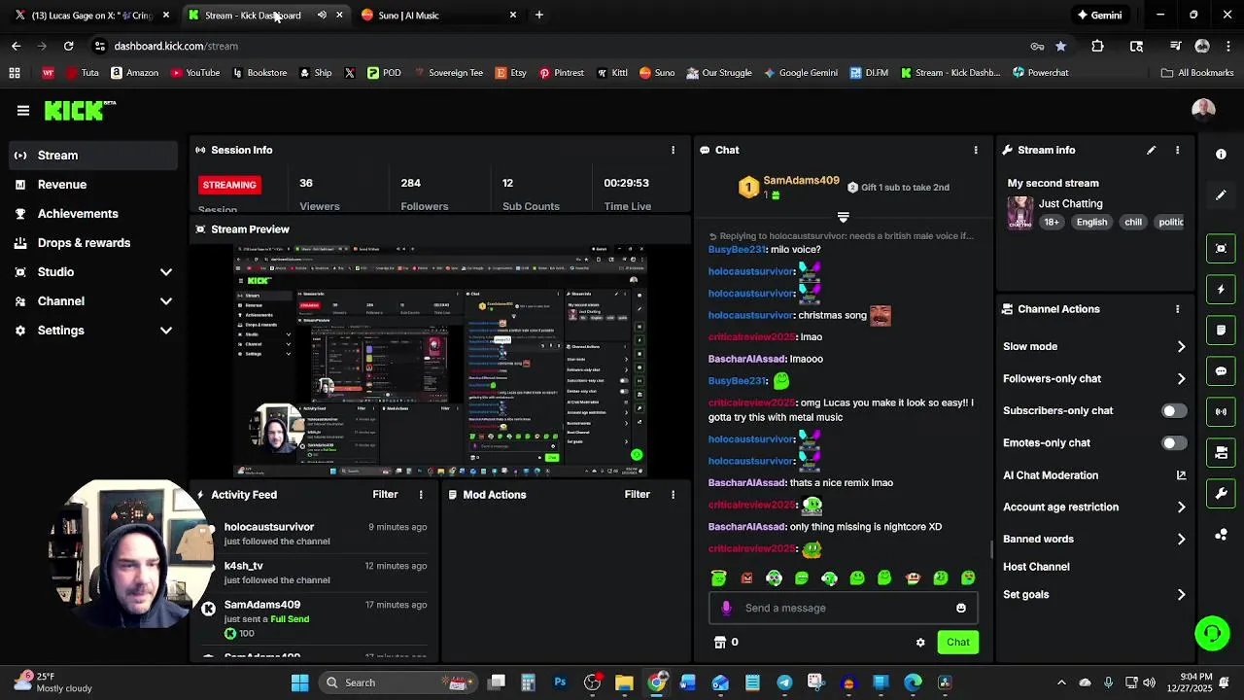Open Mod Actions three-dot menu
The height and width of the screenshot is (700, 1244).
click(673, 495)
